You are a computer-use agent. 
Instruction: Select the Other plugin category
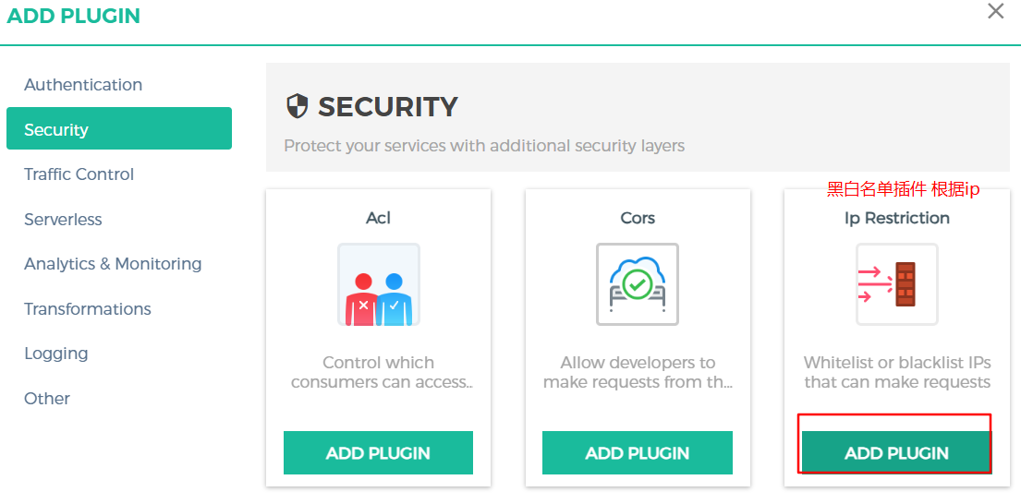47,399
